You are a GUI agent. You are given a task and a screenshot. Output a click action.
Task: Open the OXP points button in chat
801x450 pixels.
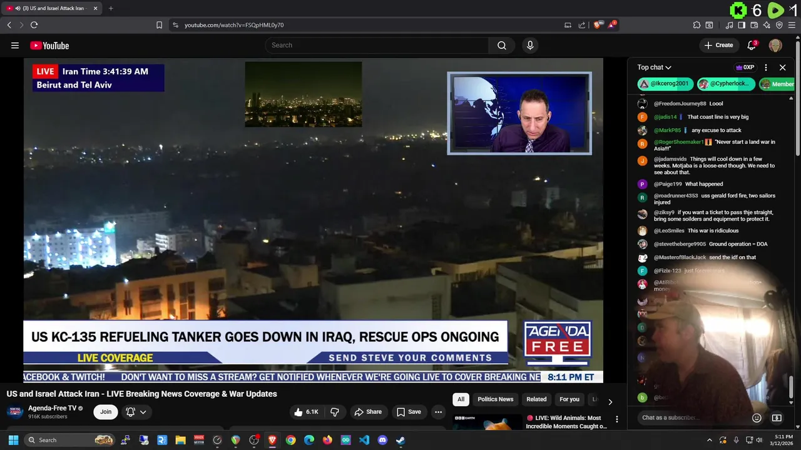745,67
